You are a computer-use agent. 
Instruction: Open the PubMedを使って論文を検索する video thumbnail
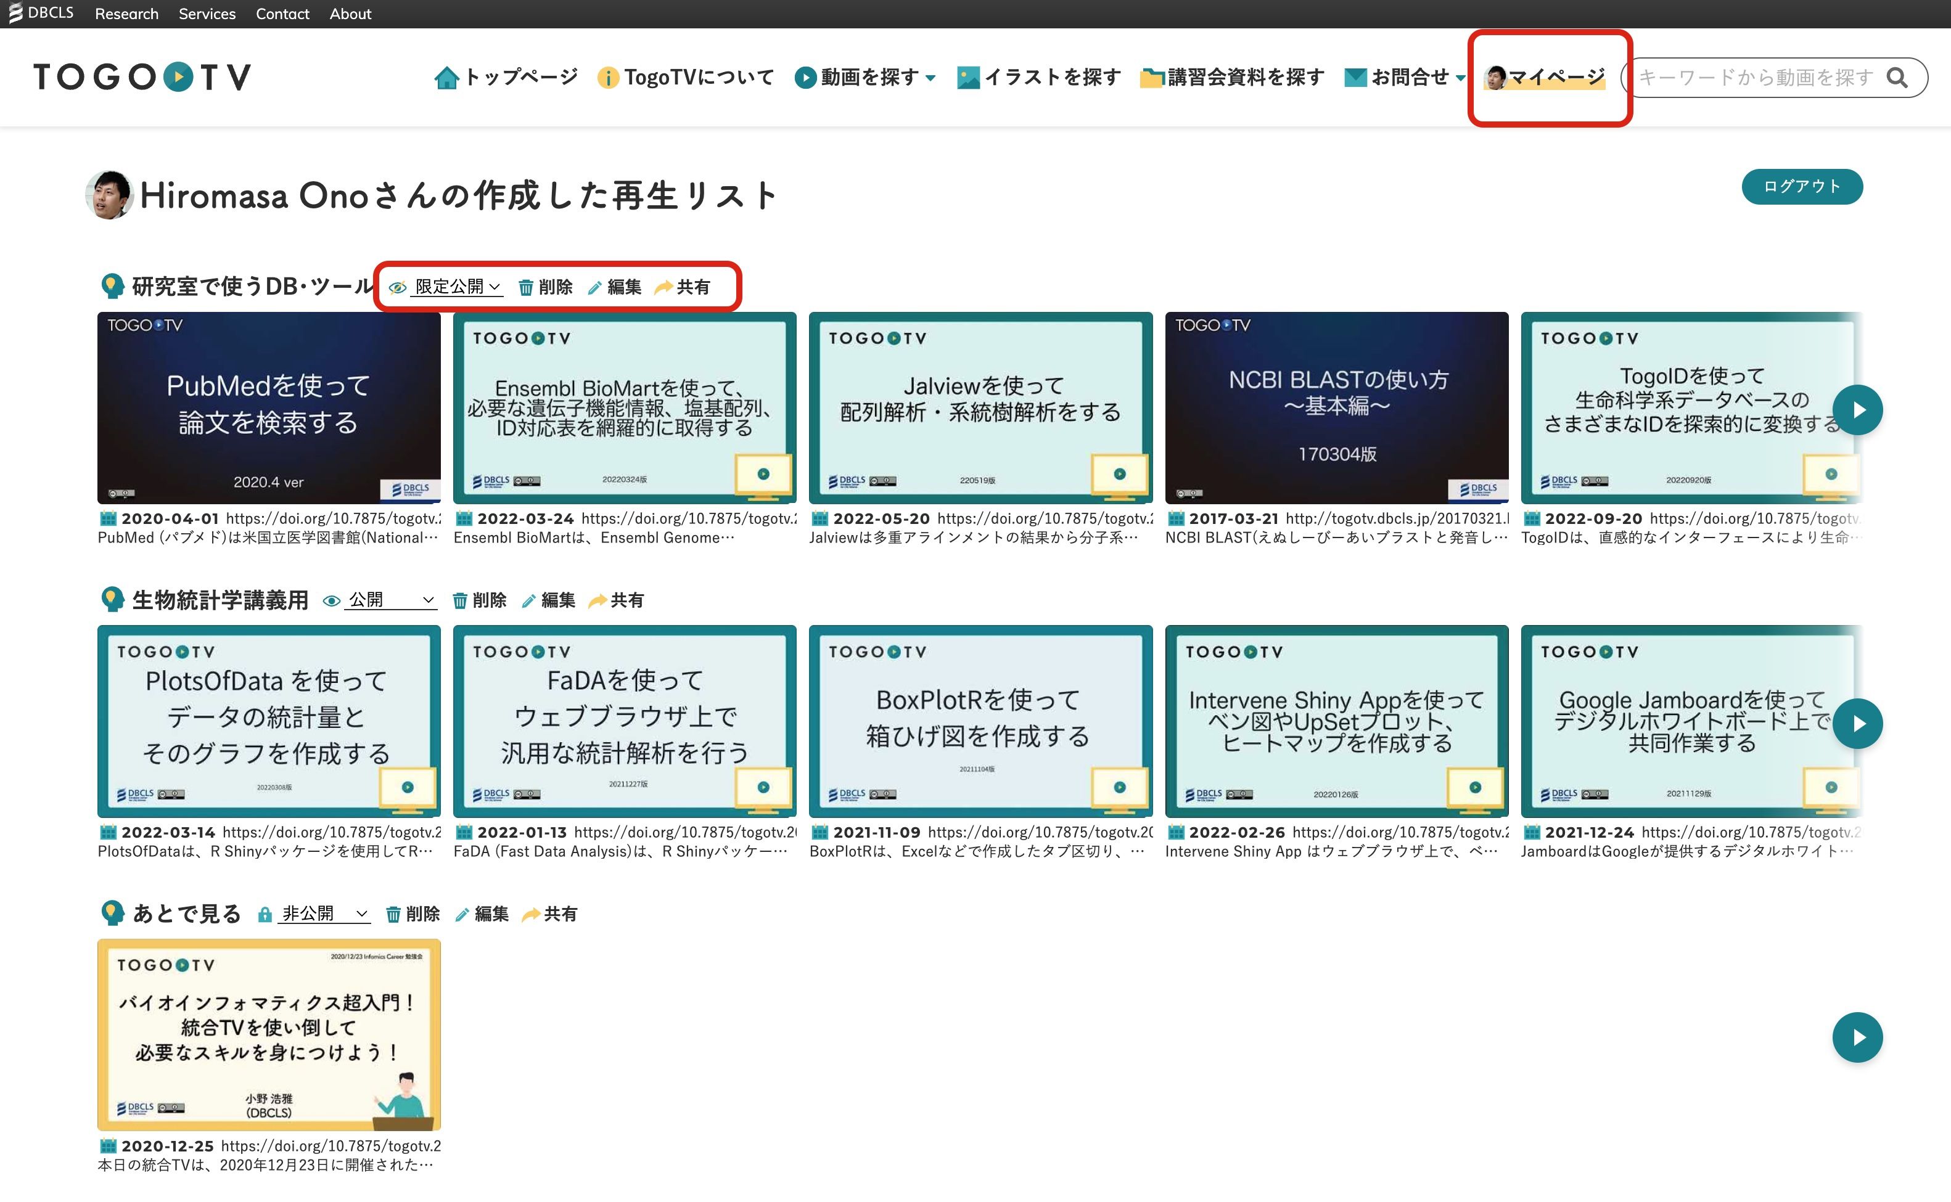point(269,408)
